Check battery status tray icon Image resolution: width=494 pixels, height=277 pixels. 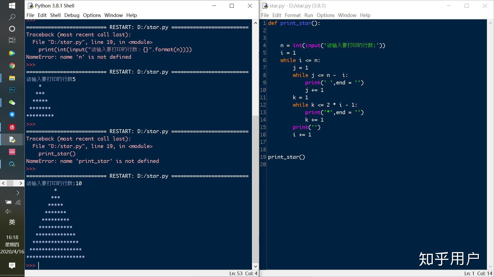(8, 202)
